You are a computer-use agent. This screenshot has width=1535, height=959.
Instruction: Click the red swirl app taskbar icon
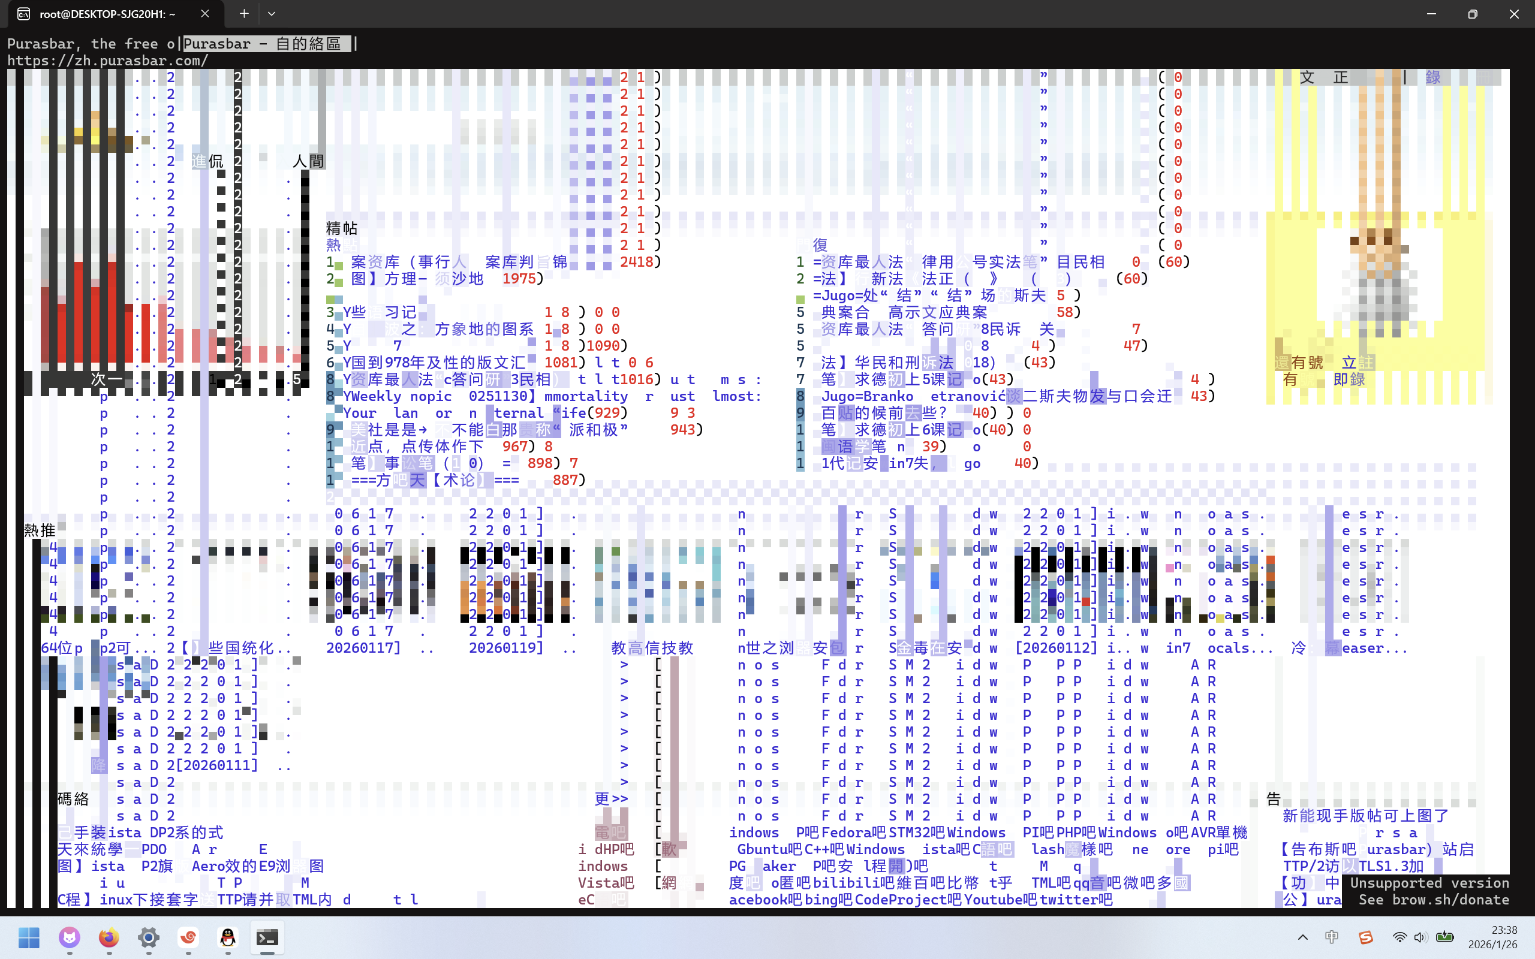188,937
